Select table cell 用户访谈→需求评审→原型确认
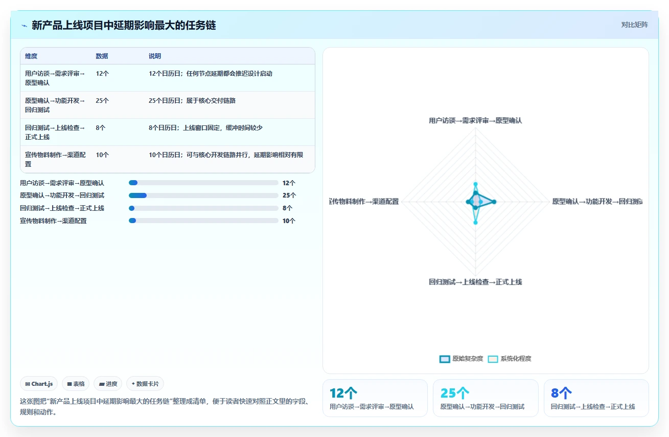 [56, 78]
